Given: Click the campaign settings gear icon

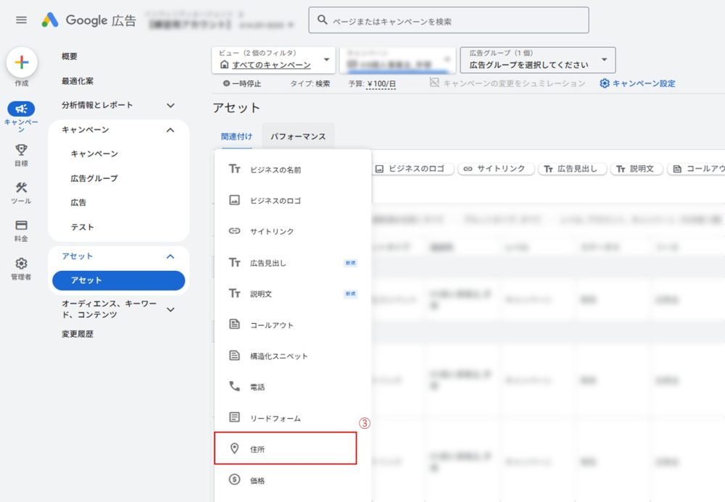Looking at the screenshot, I should [605, 83].
